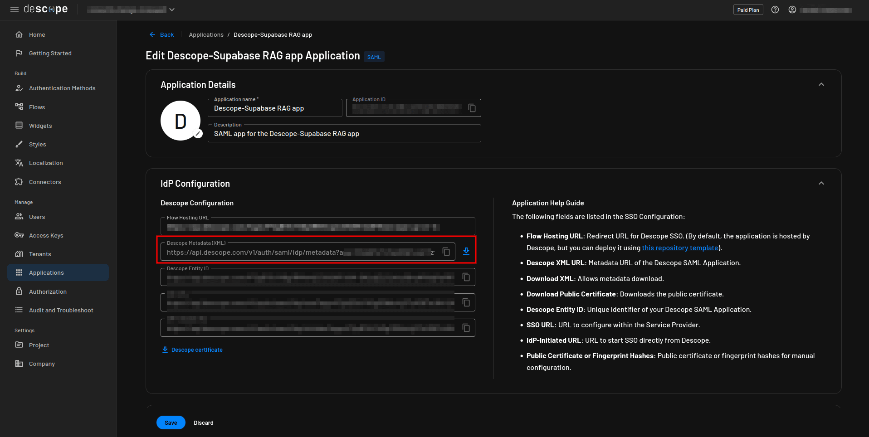Copy the Application ID to clipboard
869x437 pixels.
coord(472,108)
